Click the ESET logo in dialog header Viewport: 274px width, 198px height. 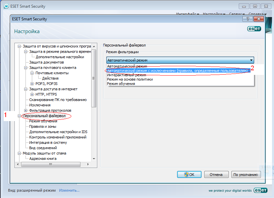[x=254, y=28]
